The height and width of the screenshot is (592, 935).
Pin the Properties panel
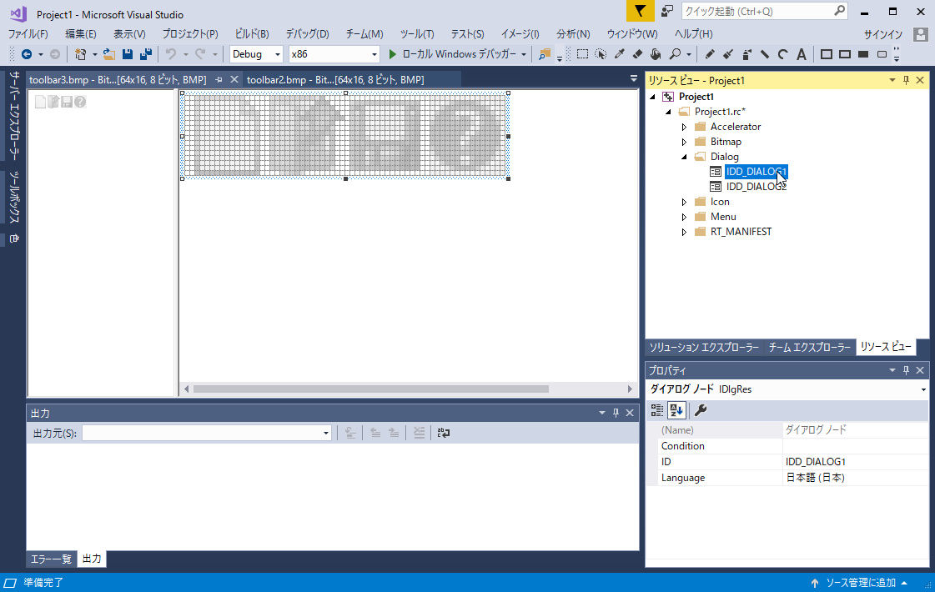907,370
